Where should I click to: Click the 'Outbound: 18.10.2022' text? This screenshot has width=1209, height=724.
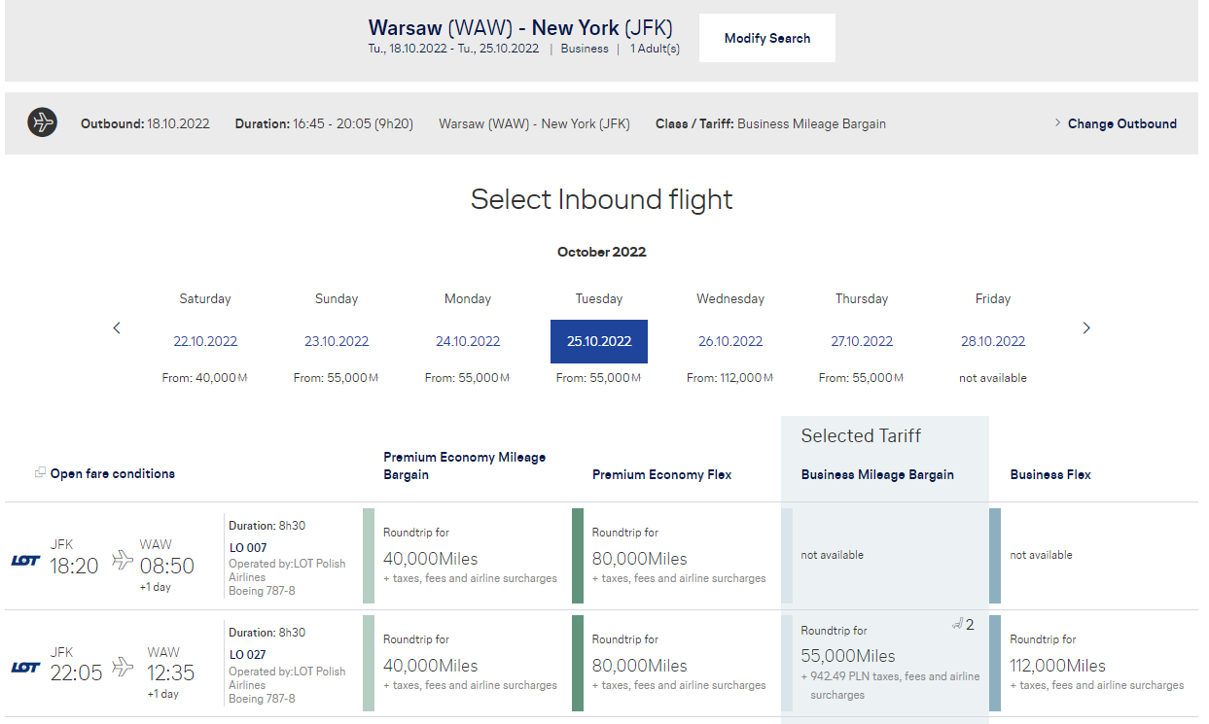pos(145,123)
